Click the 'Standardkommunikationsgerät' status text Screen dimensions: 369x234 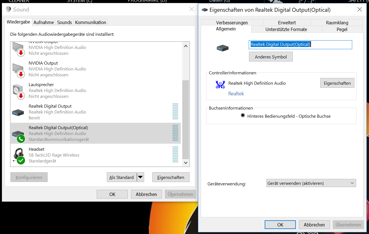point(59,139)
